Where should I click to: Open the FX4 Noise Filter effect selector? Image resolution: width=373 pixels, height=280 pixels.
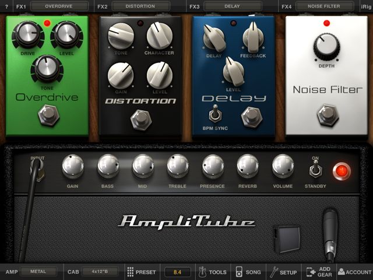(324, 6)
